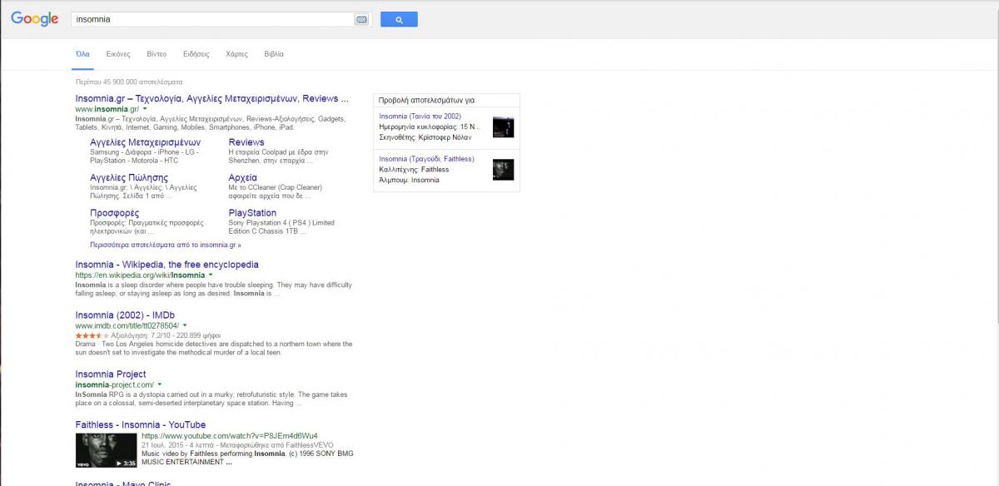Open the on-screen keyboard icon in search box
The width and height of the screenshot is (999, 486).
click(x=361, y=19)
